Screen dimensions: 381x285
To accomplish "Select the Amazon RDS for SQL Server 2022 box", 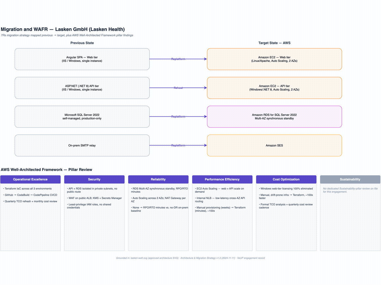I will pos(274,117).
